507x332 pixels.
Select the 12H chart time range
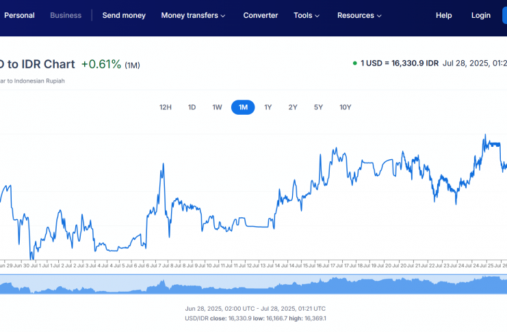tap(166, 107)
